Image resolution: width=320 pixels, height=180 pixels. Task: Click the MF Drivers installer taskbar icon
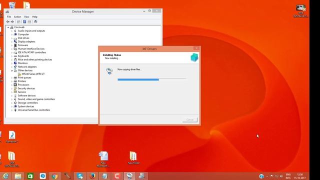[x=129, y=176]
